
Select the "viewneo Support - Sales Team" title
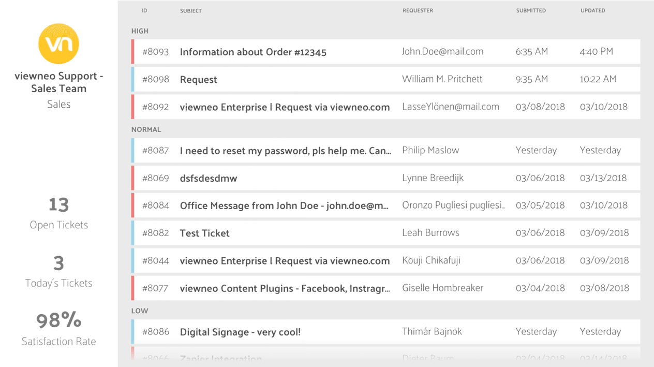58,82
